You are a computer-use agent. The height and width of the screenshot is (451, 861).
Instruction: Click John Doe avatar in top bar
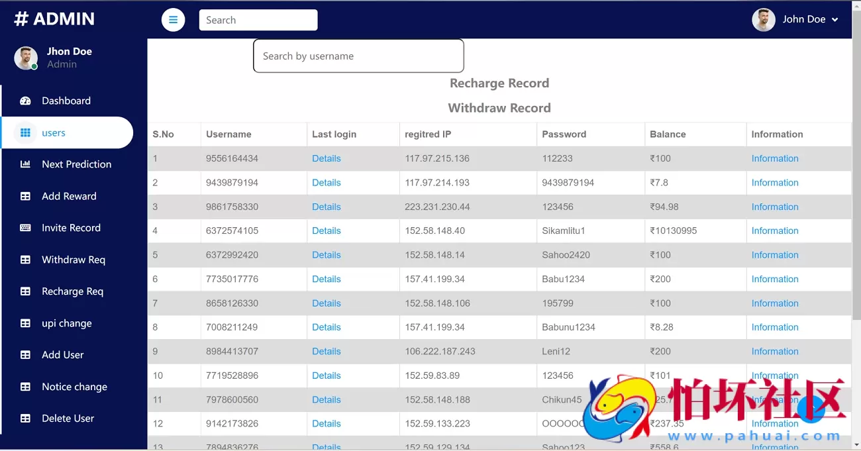click(763, 20)
